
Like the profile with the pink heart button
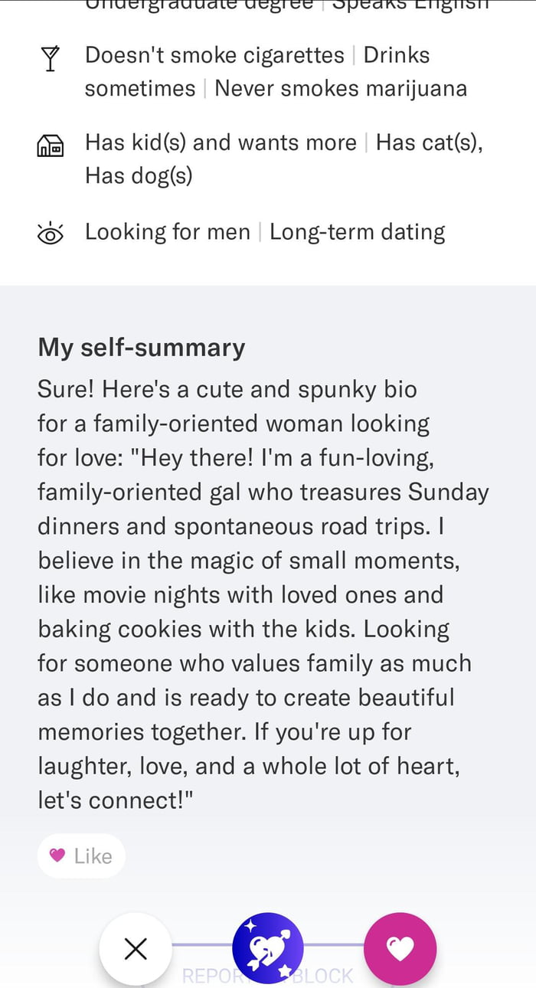point(400,950)
